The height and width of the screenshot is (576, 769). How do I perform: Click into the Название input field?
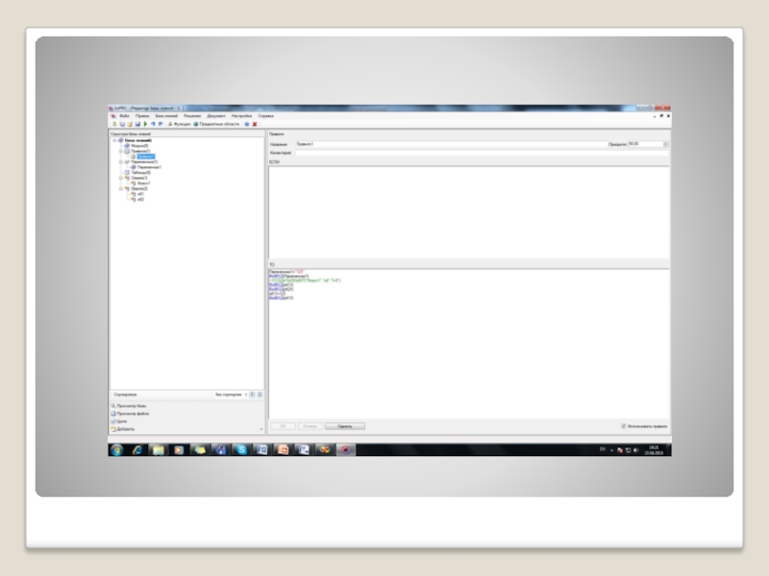click(451, 145)
